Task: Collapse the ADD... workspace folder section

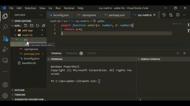Action: pos(17,26)
